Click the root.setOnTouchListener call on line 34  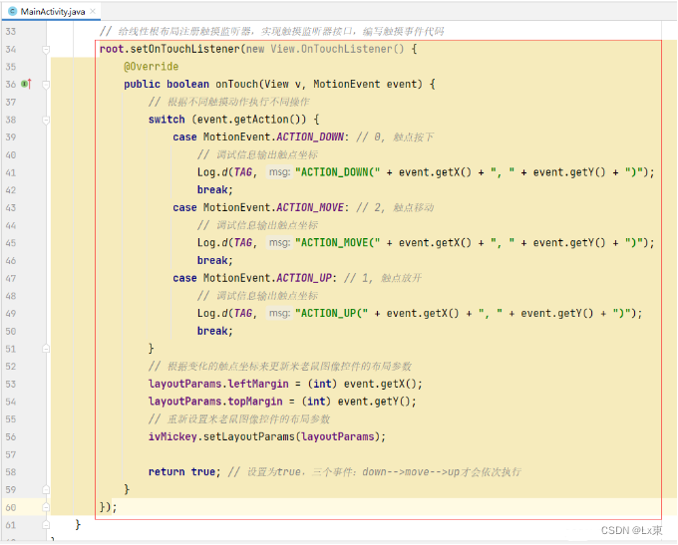click(x=169, y=49)
